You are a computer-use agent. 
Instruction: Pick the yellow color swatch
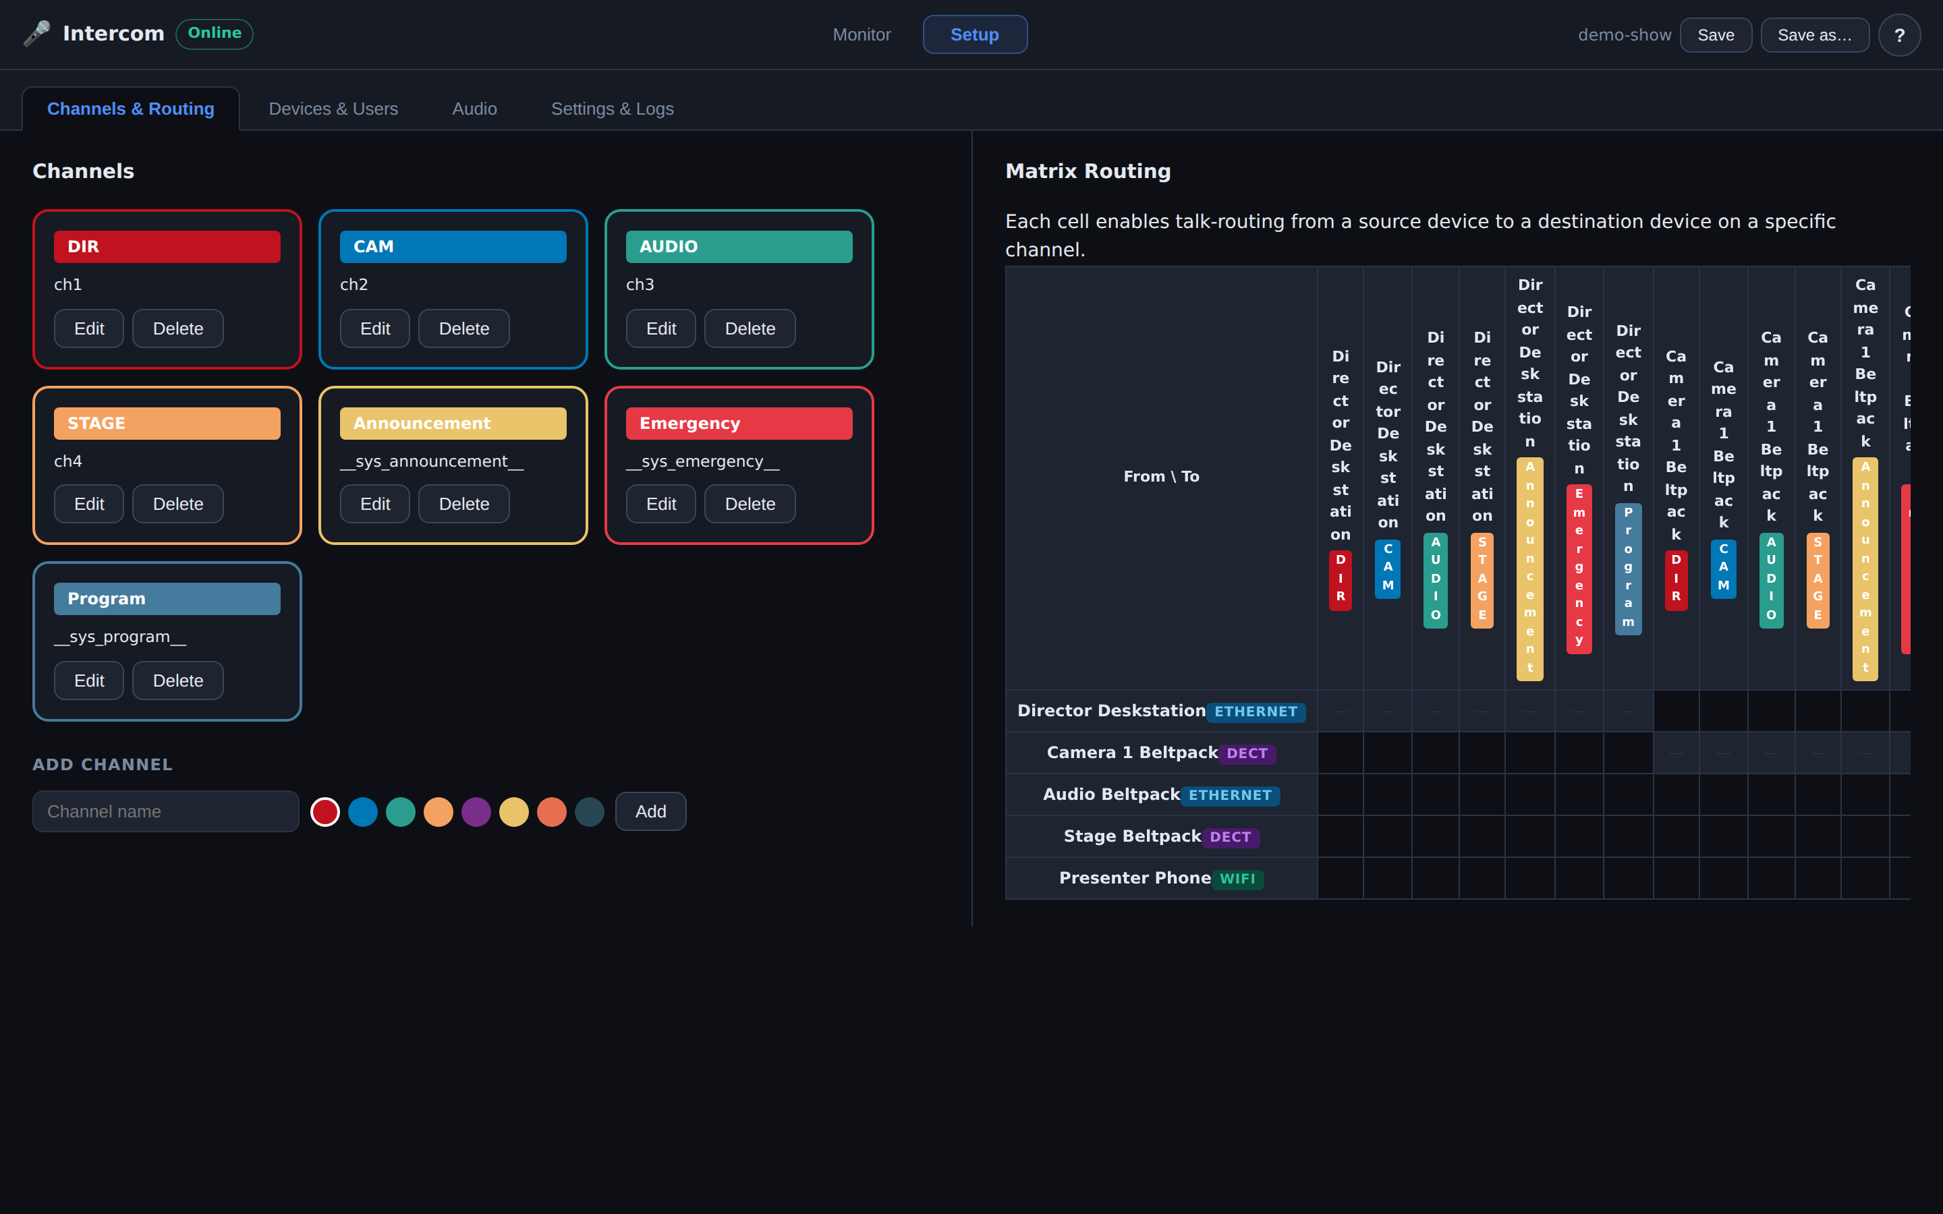[x=514, y=812]
